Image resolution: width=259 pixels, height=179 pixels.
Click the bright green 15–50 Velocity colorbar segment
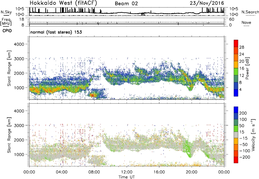236,129
